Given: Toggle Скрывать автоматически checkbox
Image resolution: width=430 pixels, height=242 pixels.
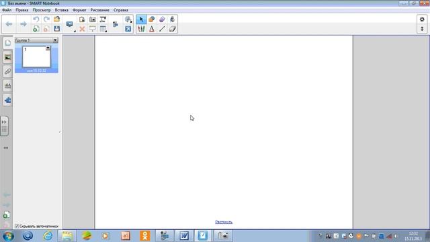Looking at the screenshot, I should pyautogui.click(x=17, y=226).
